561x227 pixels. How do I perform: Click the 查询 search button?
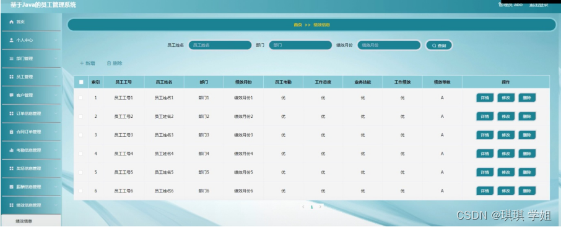click(x=439, y=45)
